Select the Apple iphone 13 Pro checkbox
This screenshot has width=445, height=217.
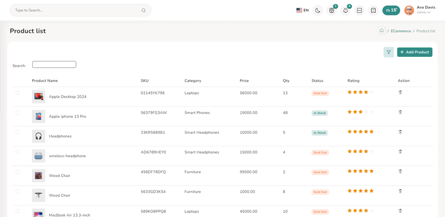coord(18,113)
